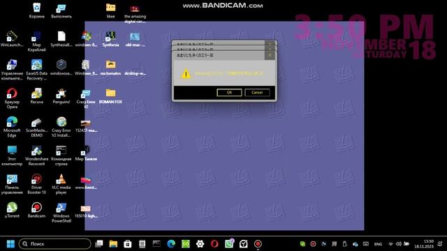Select the Выполнить (Run) desktop shortcut
447x251 pixels.
click(61, 11)
